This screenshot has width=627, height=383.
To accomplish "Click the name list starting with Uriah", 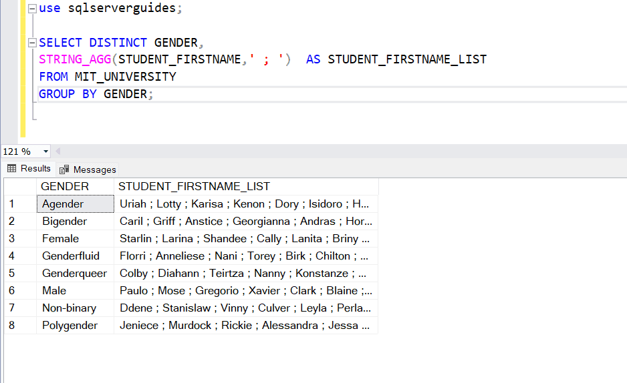I will [x=246, y=204].
